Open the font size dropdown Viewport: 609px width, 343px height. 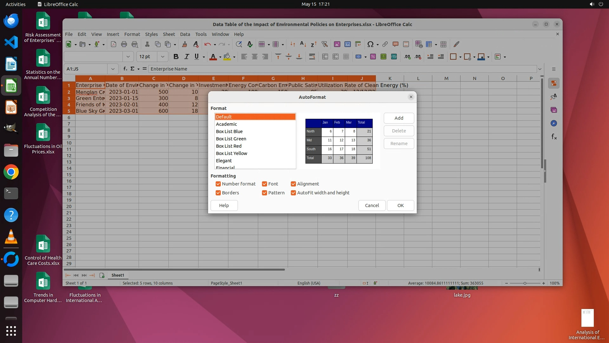point(163,57)
